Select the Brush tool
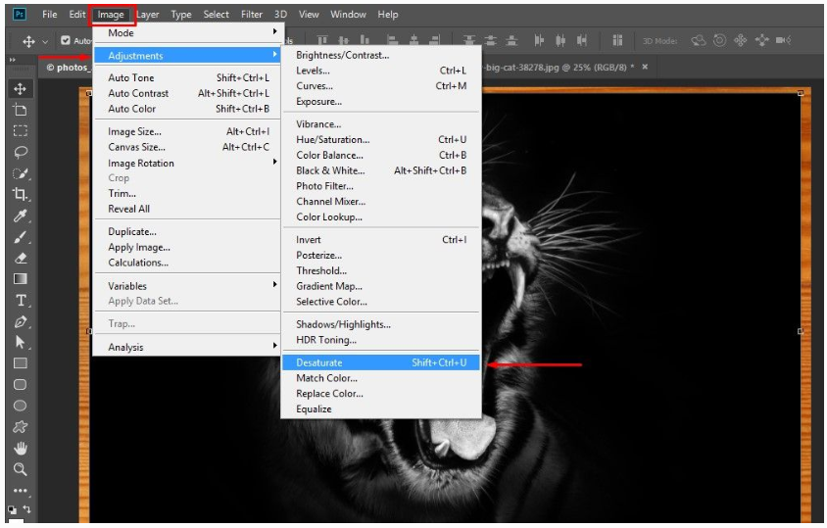Image resolution: width=827 pixels, height=528 pixels. point(20,237)
